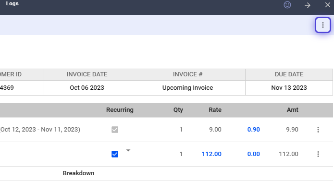Viewport: 334px width, 181px height.
Task: Open row menu for the 9.90 line item
Action: coord(318,130)
